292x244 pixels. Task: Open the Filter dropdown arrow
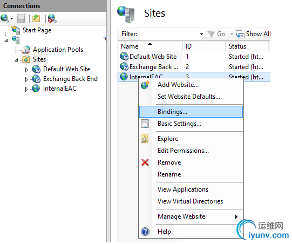point(201,34)
